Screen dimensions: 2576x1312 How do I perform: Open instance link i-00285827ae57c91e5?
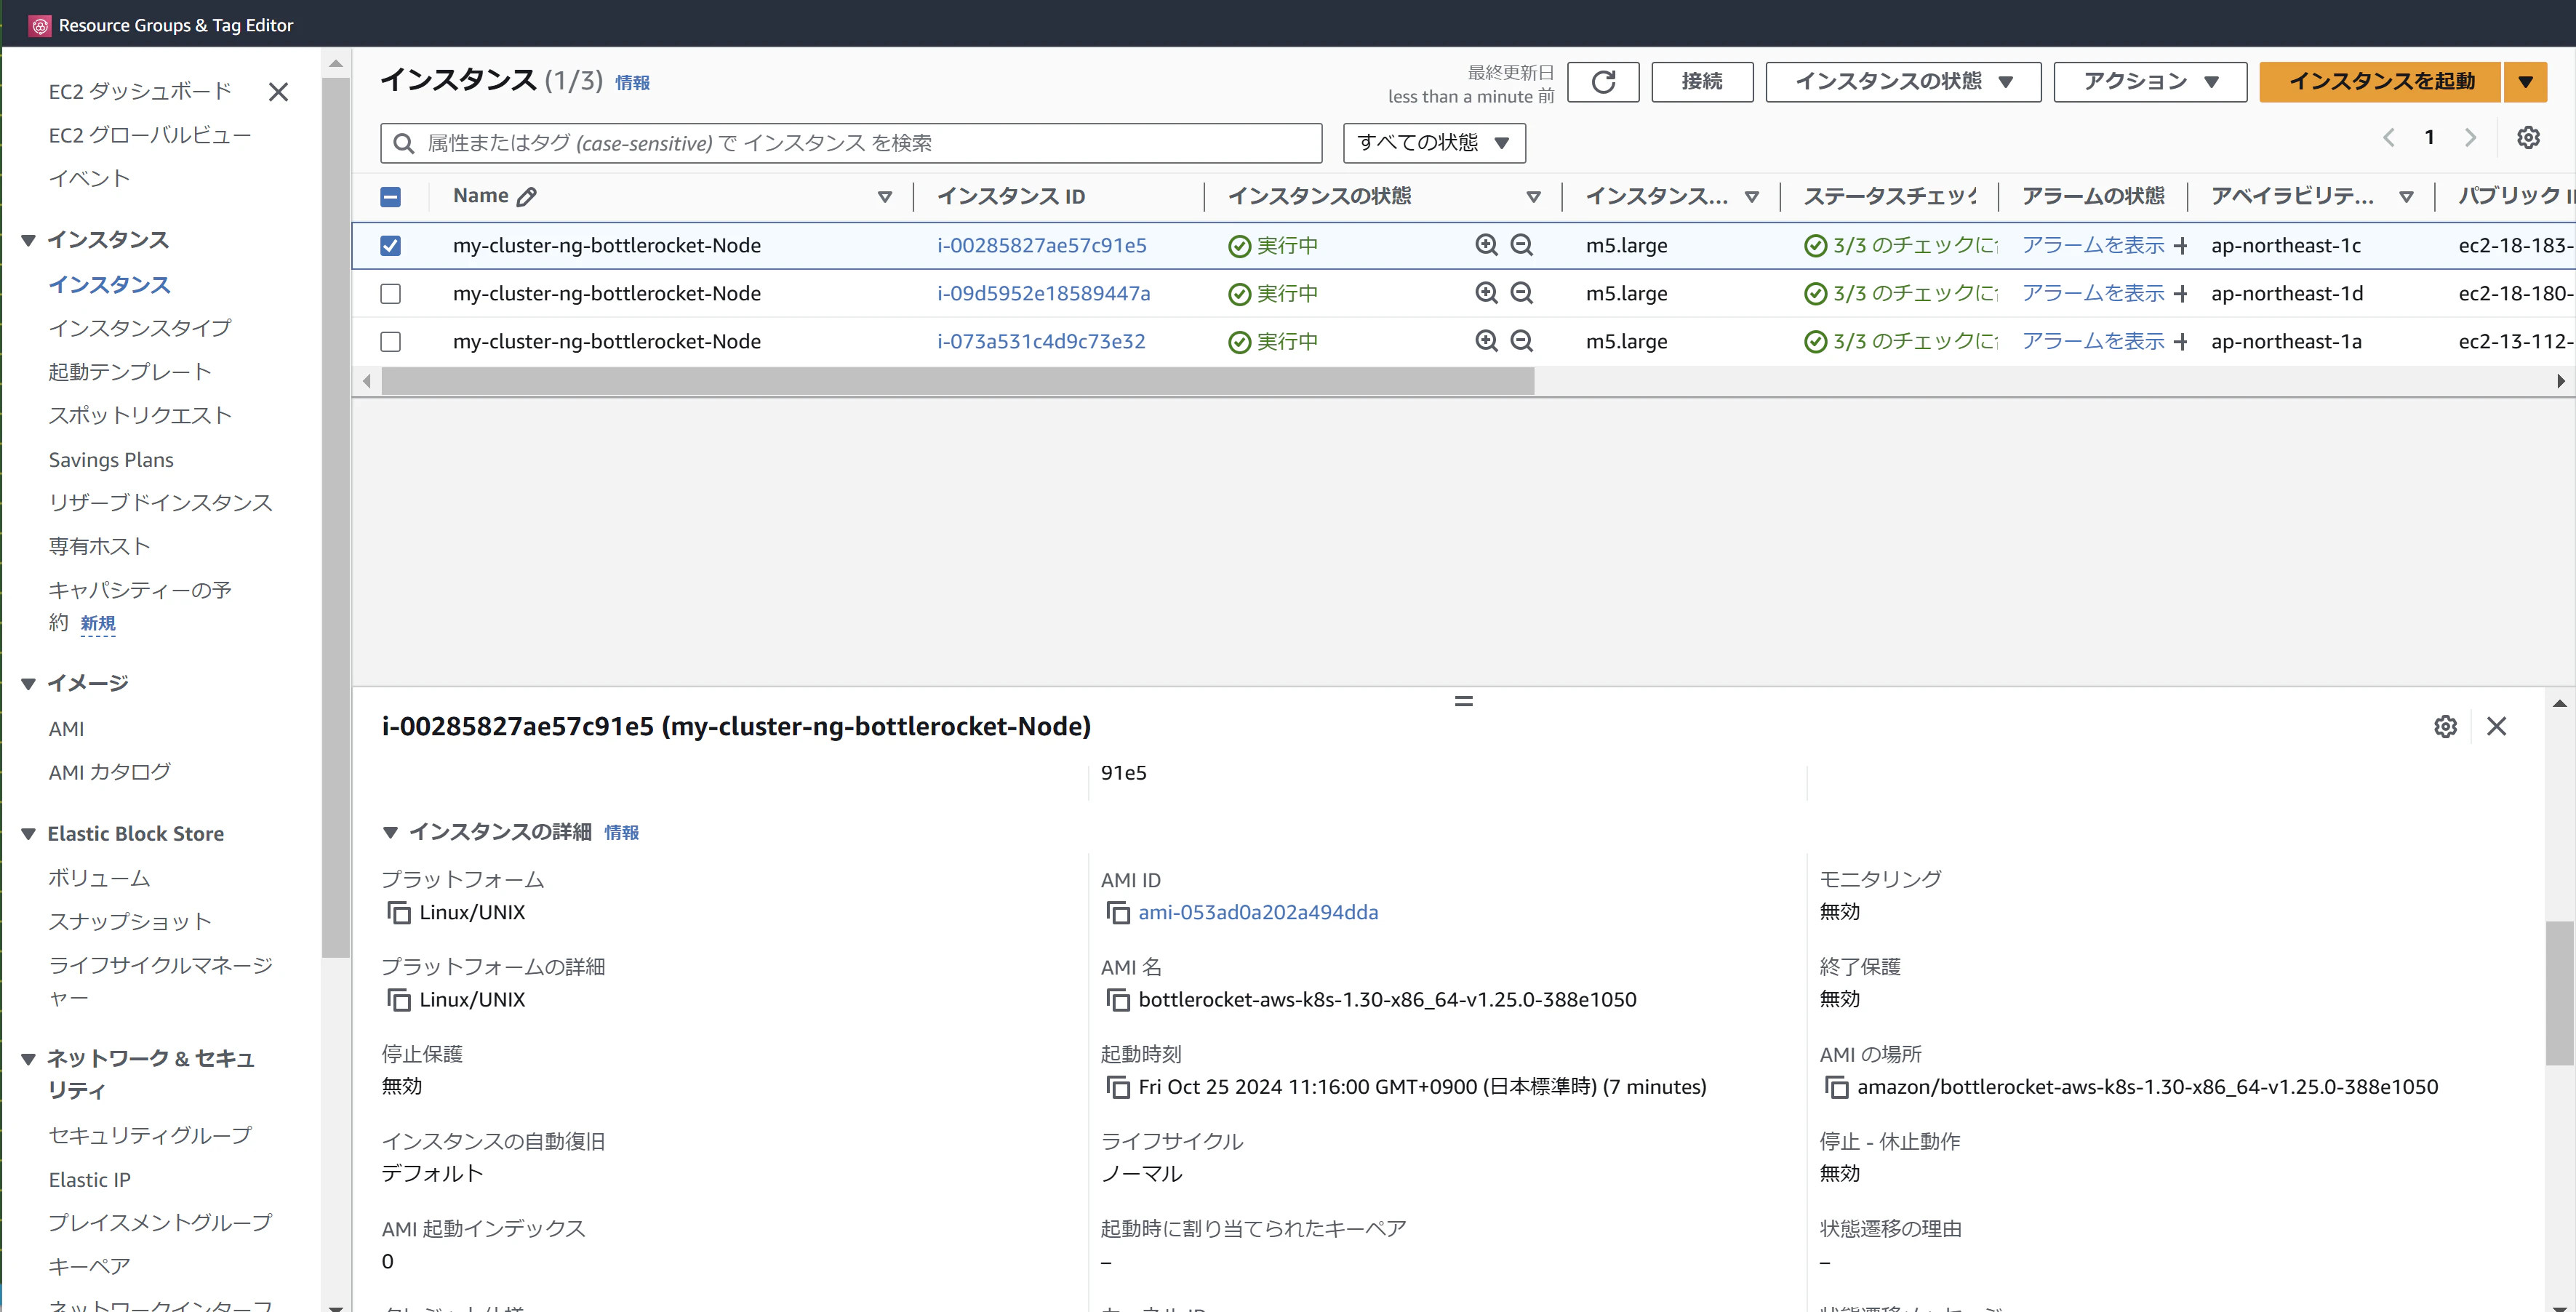click(x=1041, y=245)
